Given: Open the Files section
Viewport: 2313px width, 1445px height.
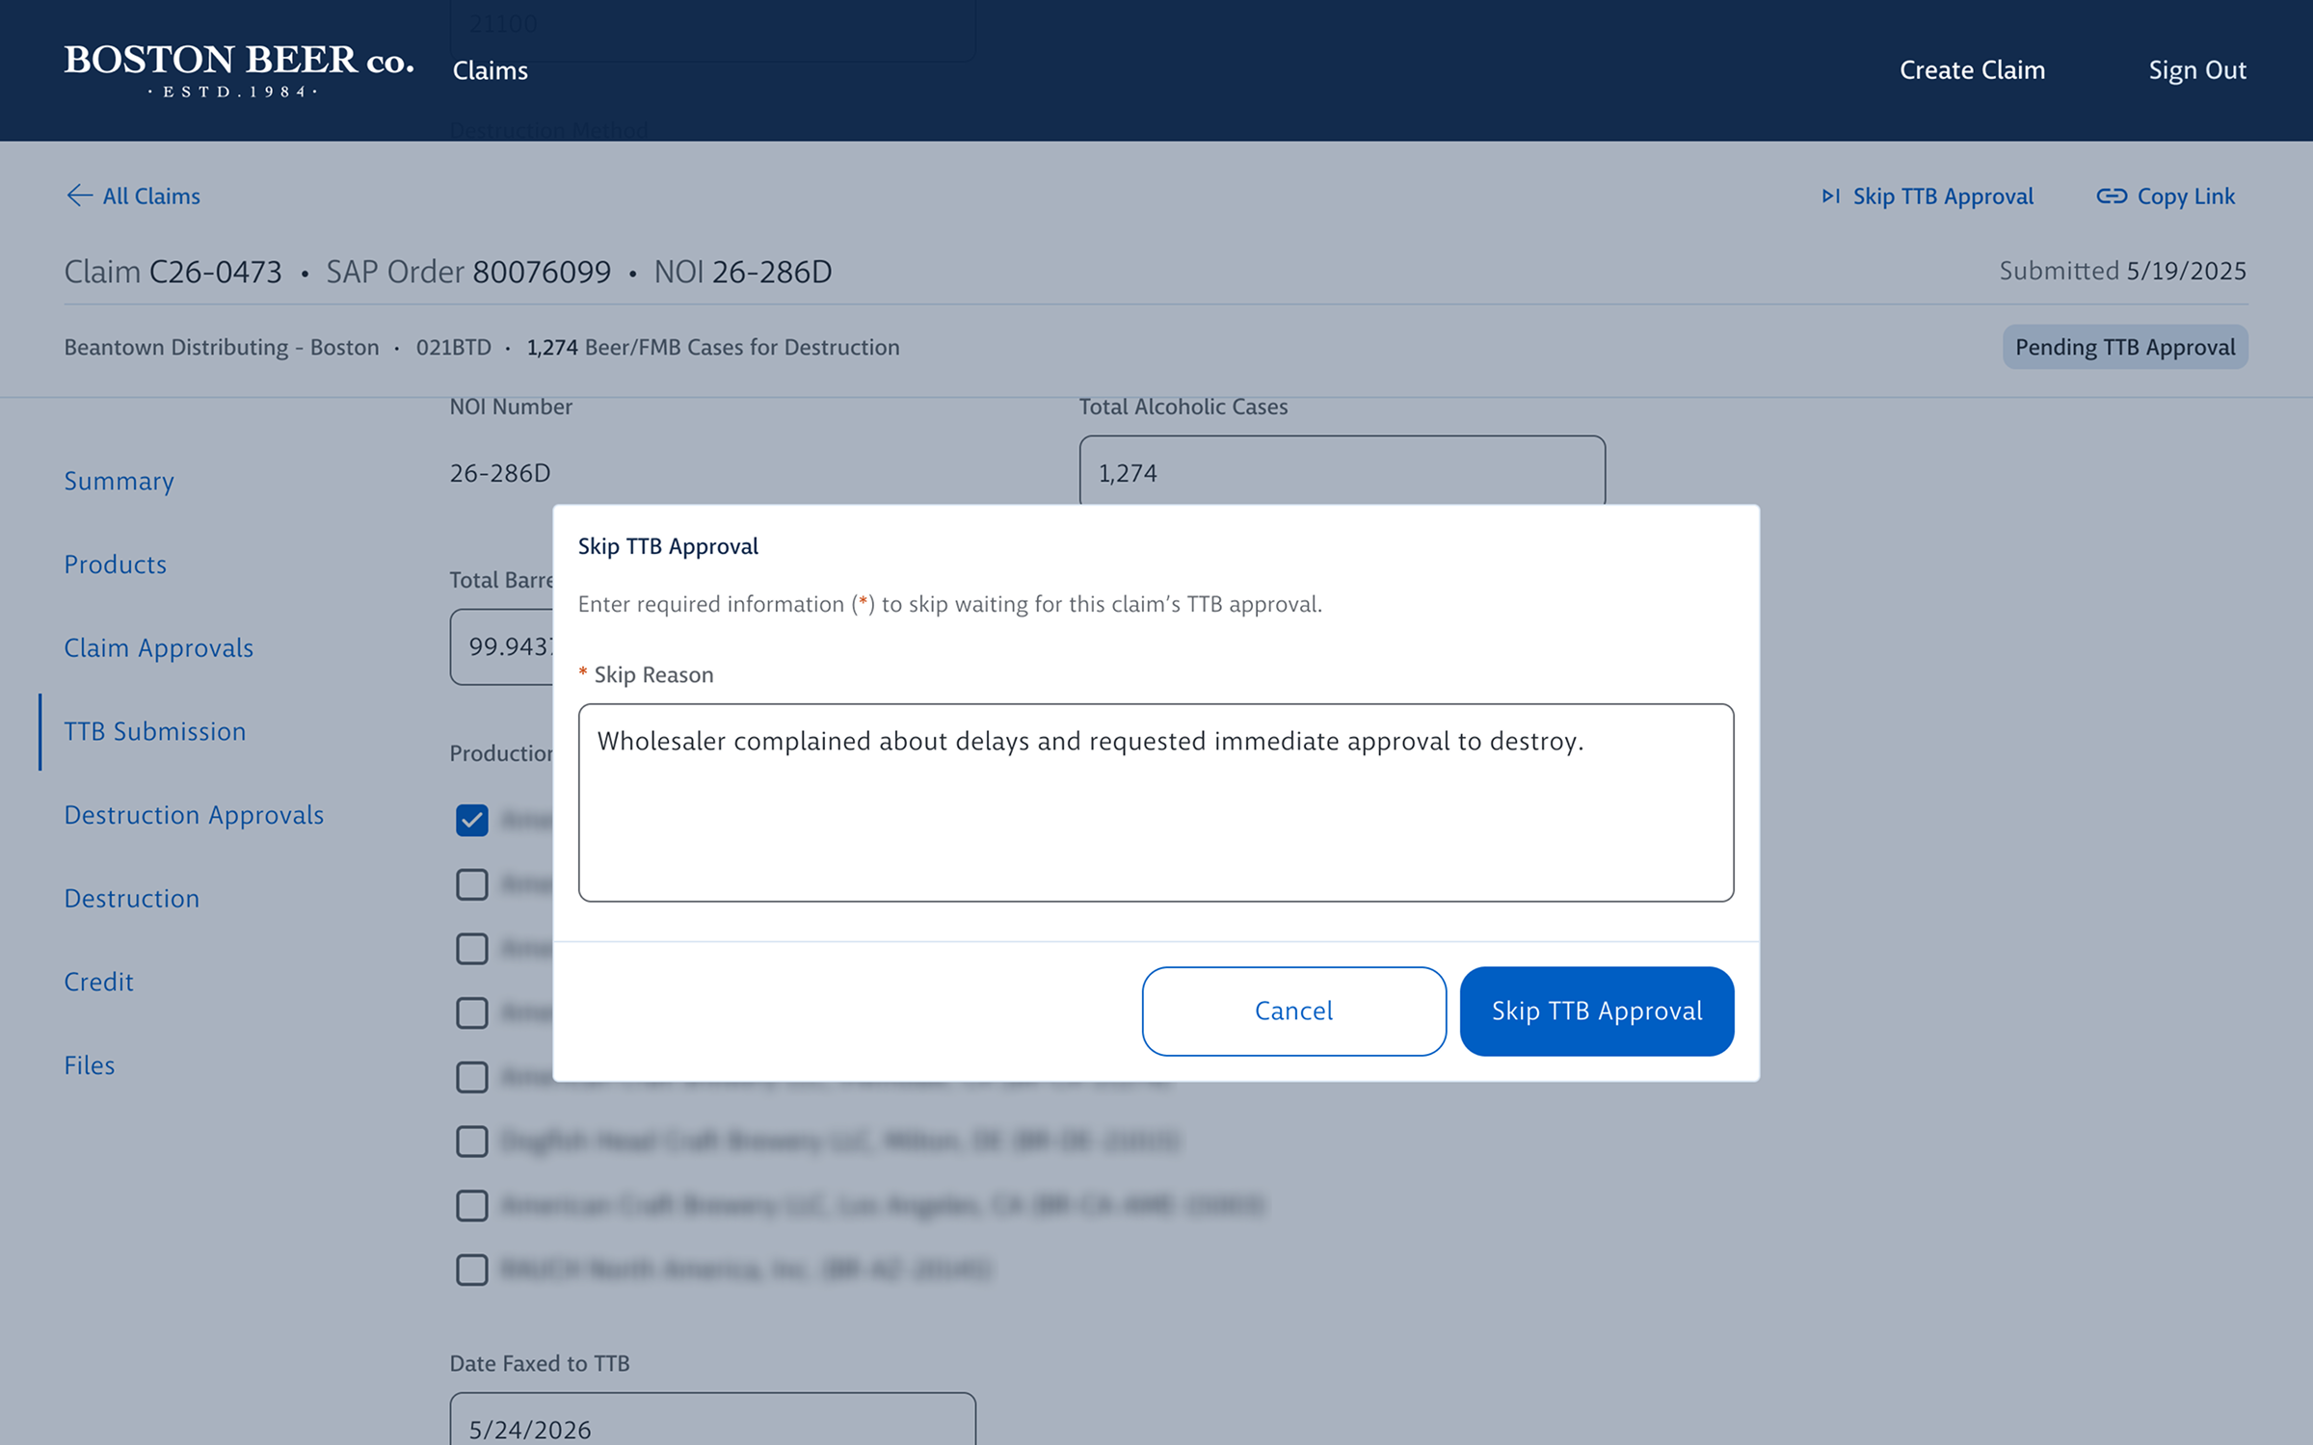Looking at the screenshot, I should [90, 1065].
